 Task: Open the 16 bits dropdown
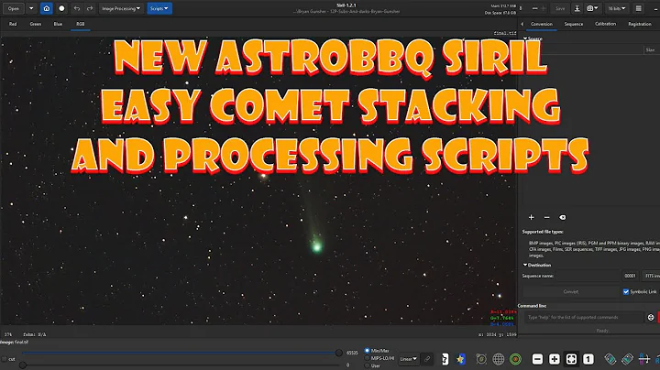tap(616, 8)
